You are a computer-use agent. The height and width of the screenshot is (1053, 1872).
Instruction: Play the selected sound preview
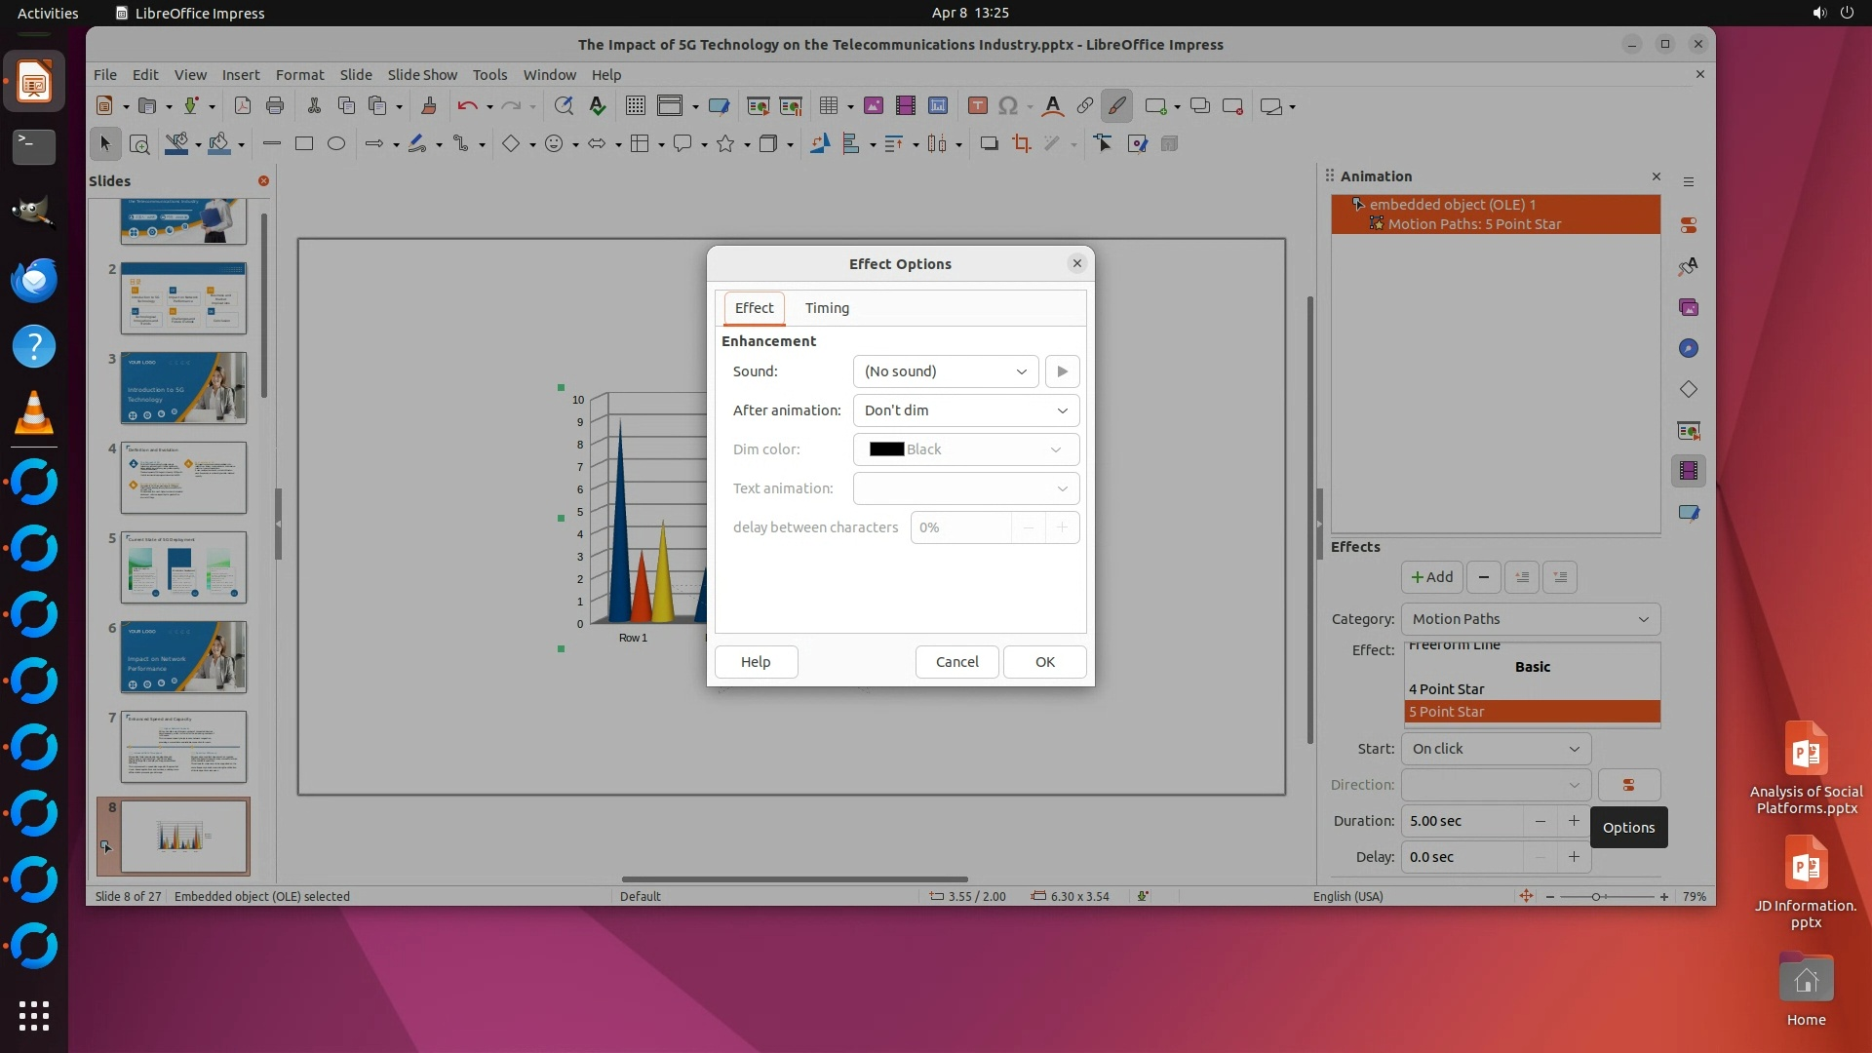pyautogui.click(x=1062, y=371)
